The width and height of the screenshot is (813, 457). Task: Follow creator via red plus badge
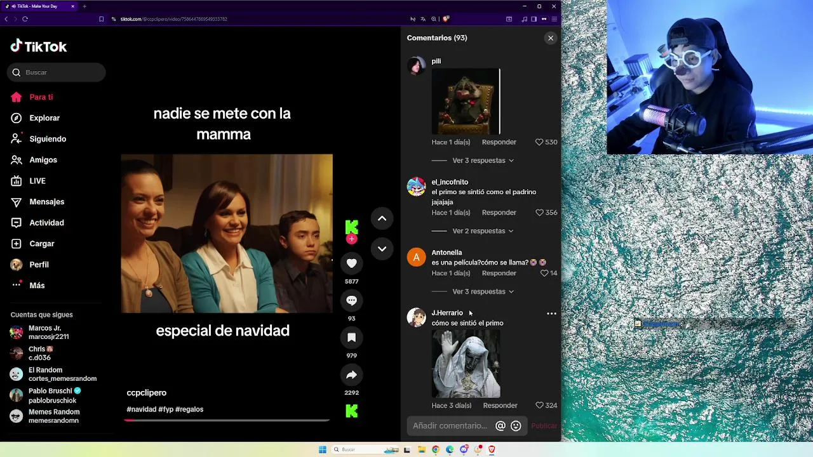351,239
